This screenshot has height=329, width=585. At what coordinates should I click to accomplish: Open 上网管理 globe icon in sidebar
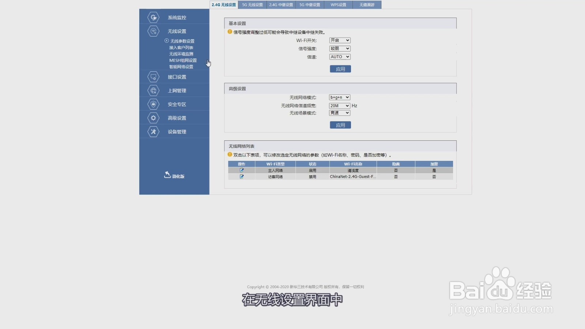click(x=153, y=90)
